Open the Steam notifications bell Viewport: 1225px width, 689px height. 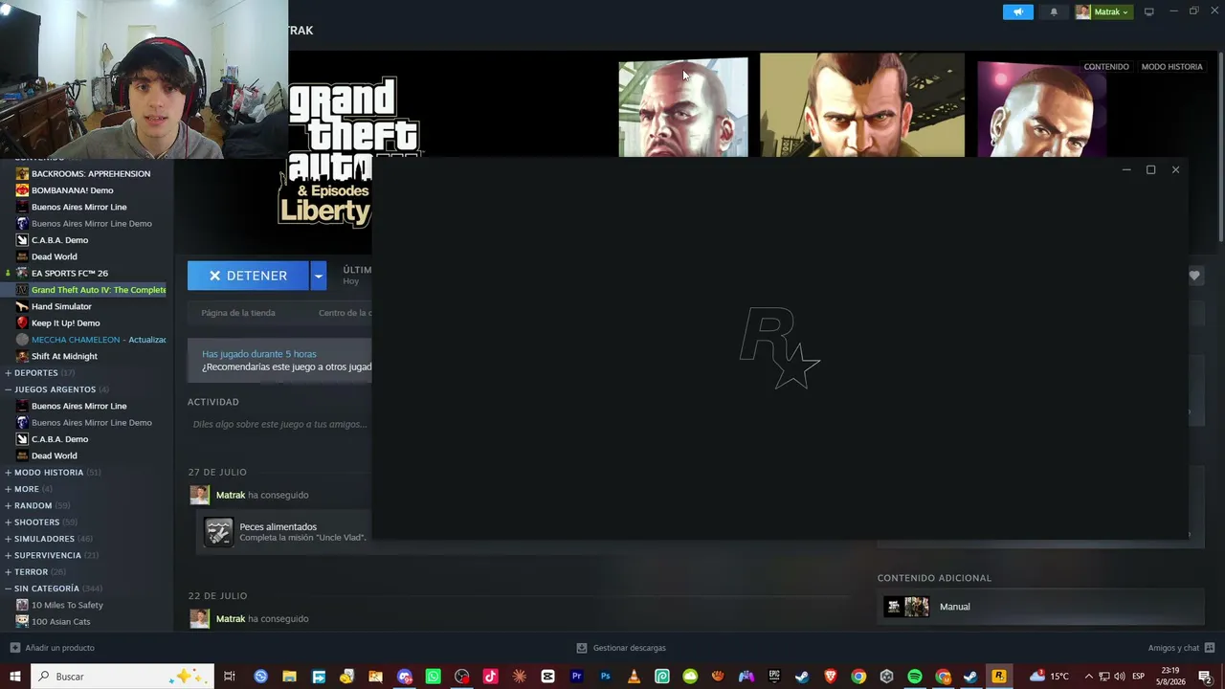[1054, 11]
